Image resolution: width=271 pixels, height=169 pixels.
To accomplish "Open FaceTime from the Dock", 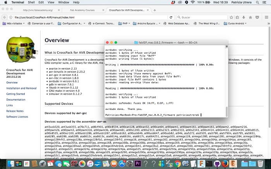I will 66,164.
